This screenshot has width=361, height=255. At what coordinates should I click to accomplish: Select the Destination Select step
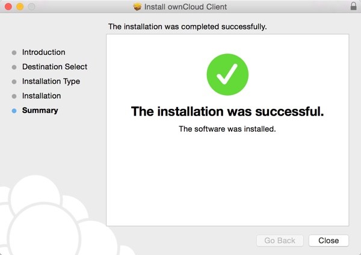55,67
